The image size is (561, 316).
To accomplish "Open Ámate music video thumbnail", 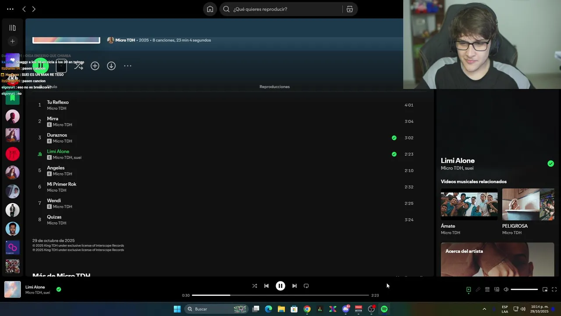I will (469, 205).
